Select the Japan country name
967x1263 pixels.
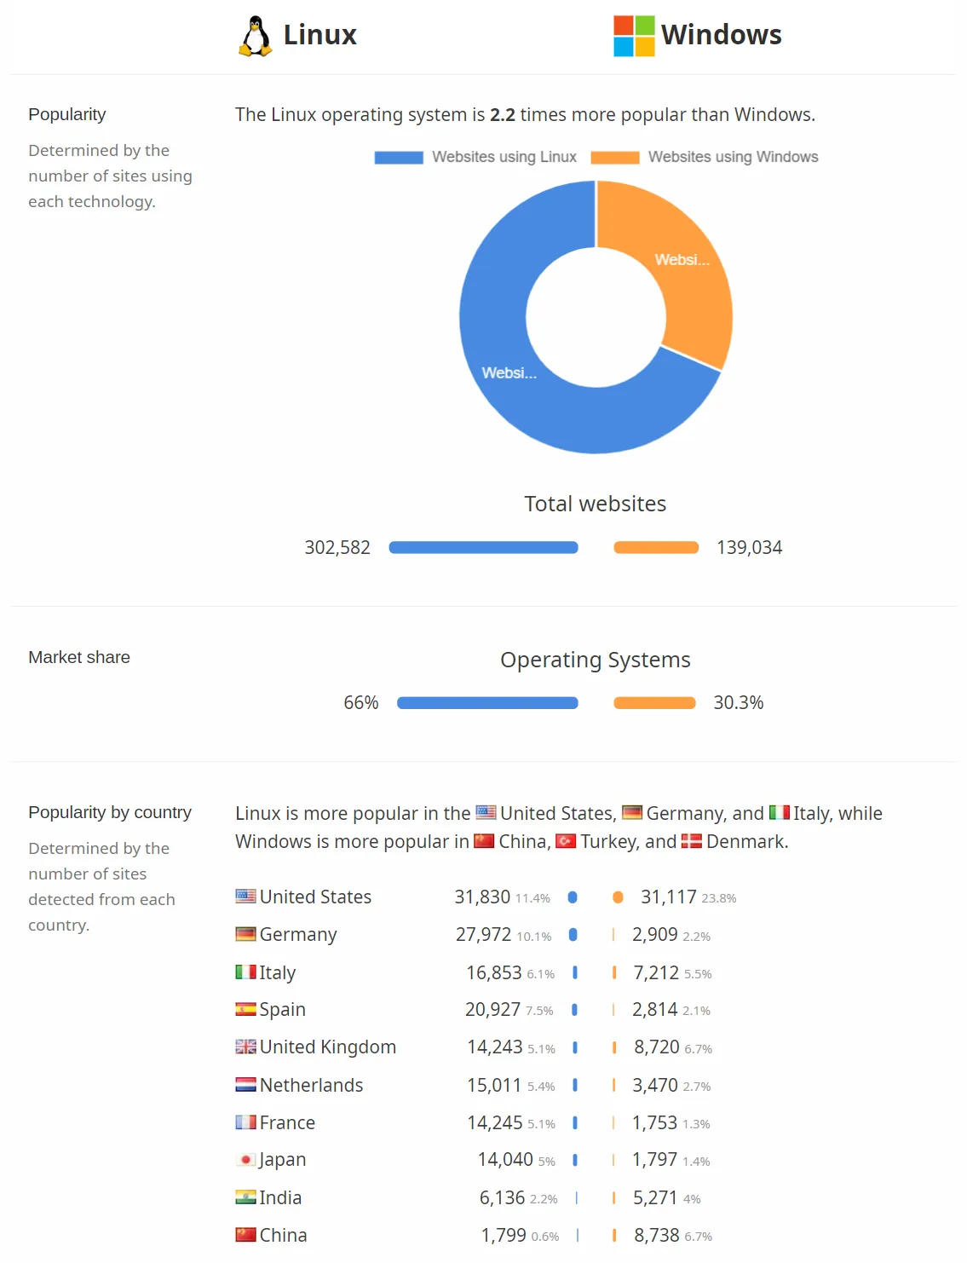pyautogui.click(x=282, y=1160)
